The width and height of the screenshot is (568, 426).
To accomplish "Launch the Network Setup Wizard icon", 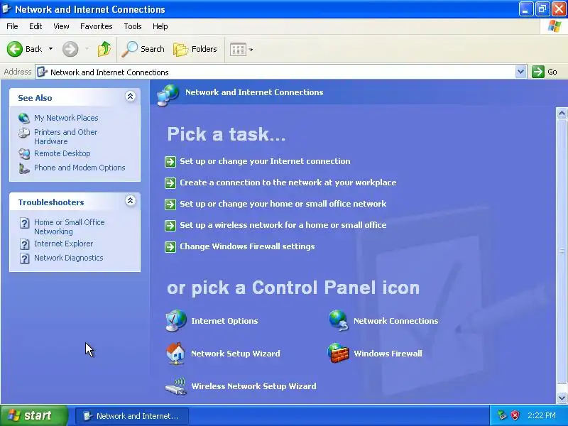I will coord(175,353).
